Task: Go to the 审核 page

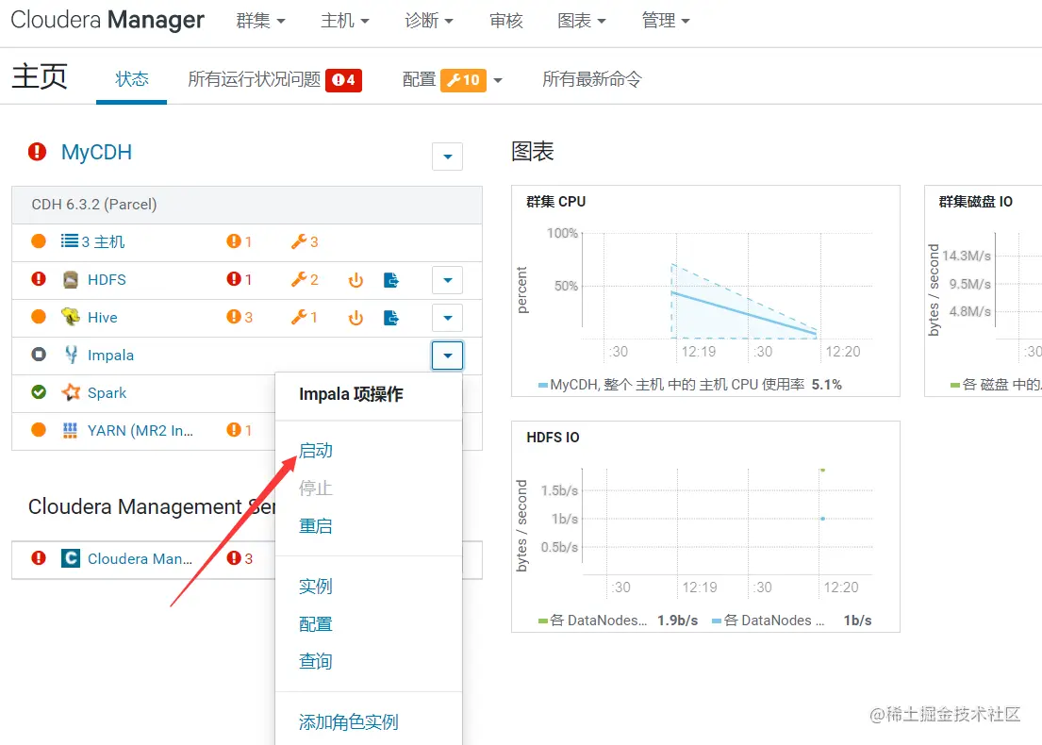Action: coord(506,21)
